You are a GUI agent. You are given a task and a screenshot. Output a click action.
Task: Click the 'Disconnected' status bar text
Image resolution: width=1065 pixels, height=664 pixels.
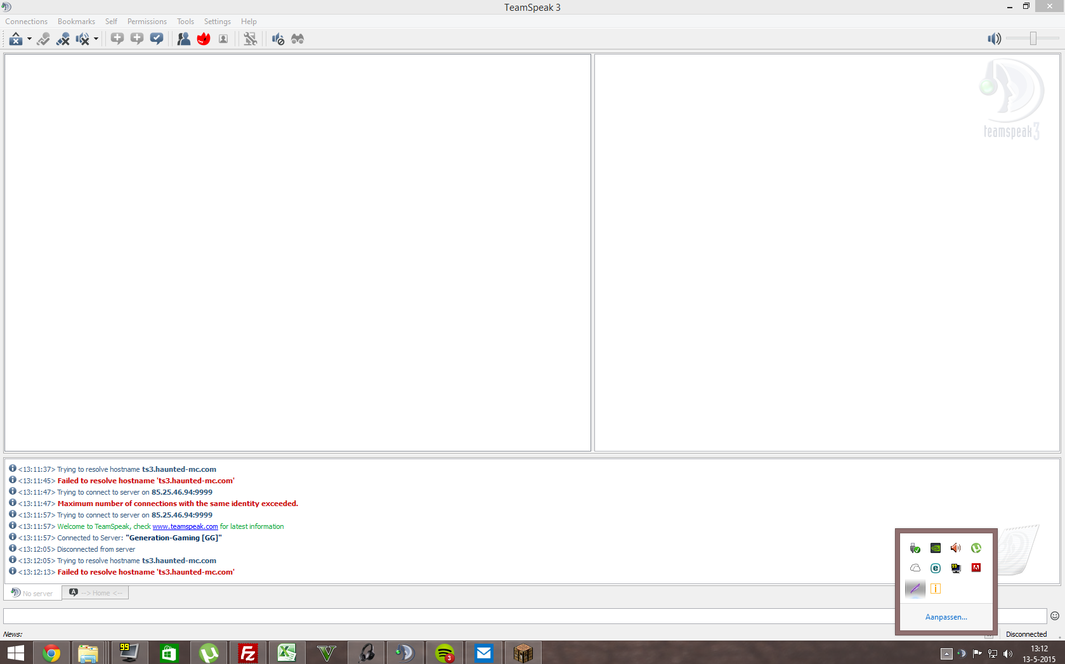(1026, 634)
